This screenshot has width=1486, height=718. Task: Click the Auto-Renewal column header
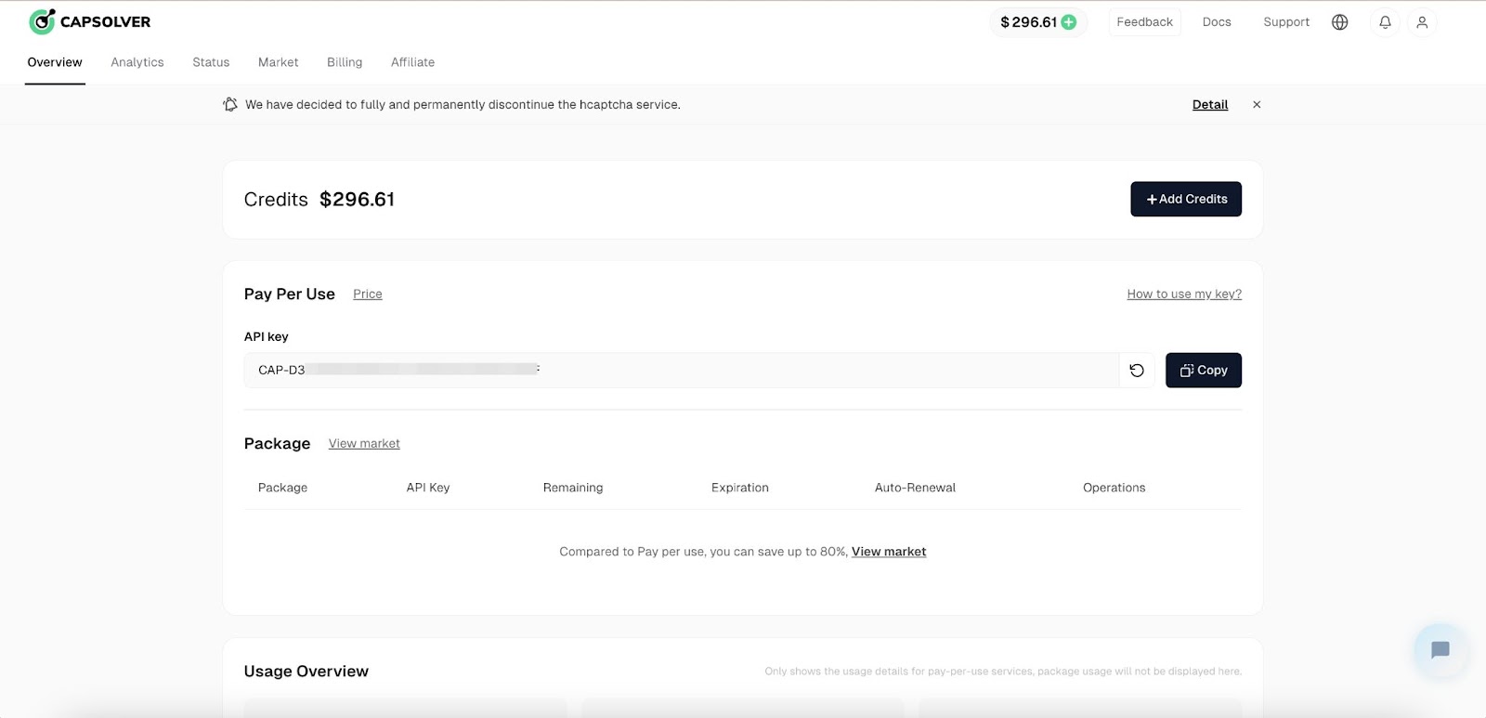(x=915, y=488)
